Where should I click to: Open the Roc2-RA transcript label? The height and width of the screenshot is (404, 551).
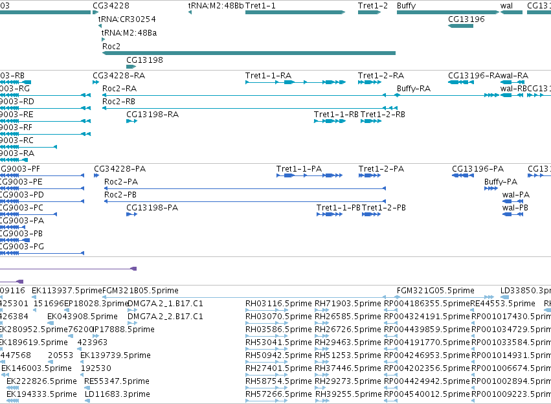tap(119, 89)
